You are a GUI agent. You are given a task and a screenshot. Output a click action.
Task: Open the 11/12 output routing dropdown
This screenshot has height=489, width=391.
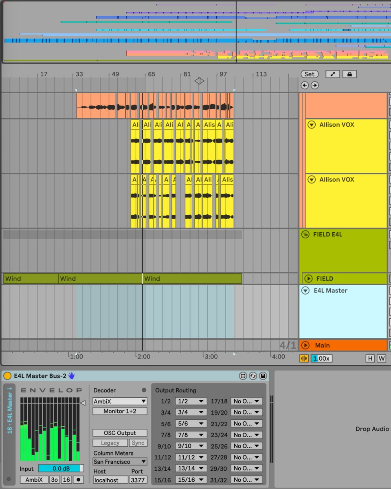tap(191, 457)
